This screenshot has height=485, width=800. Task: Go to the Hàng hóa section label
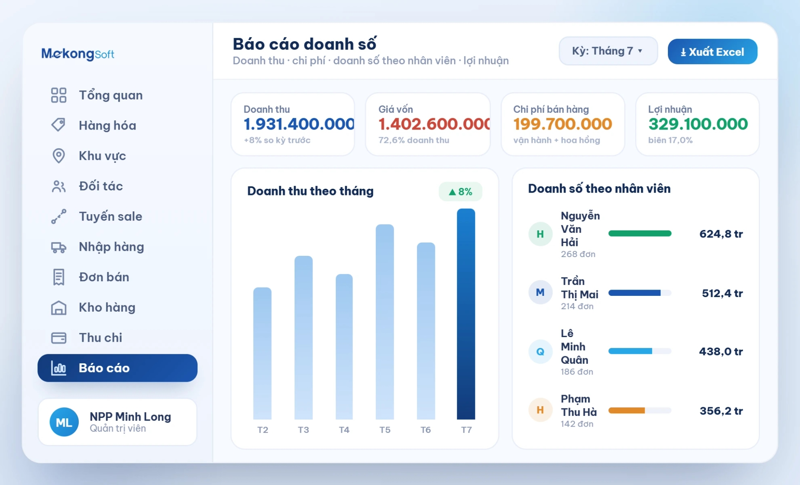[x=107, y=125]
